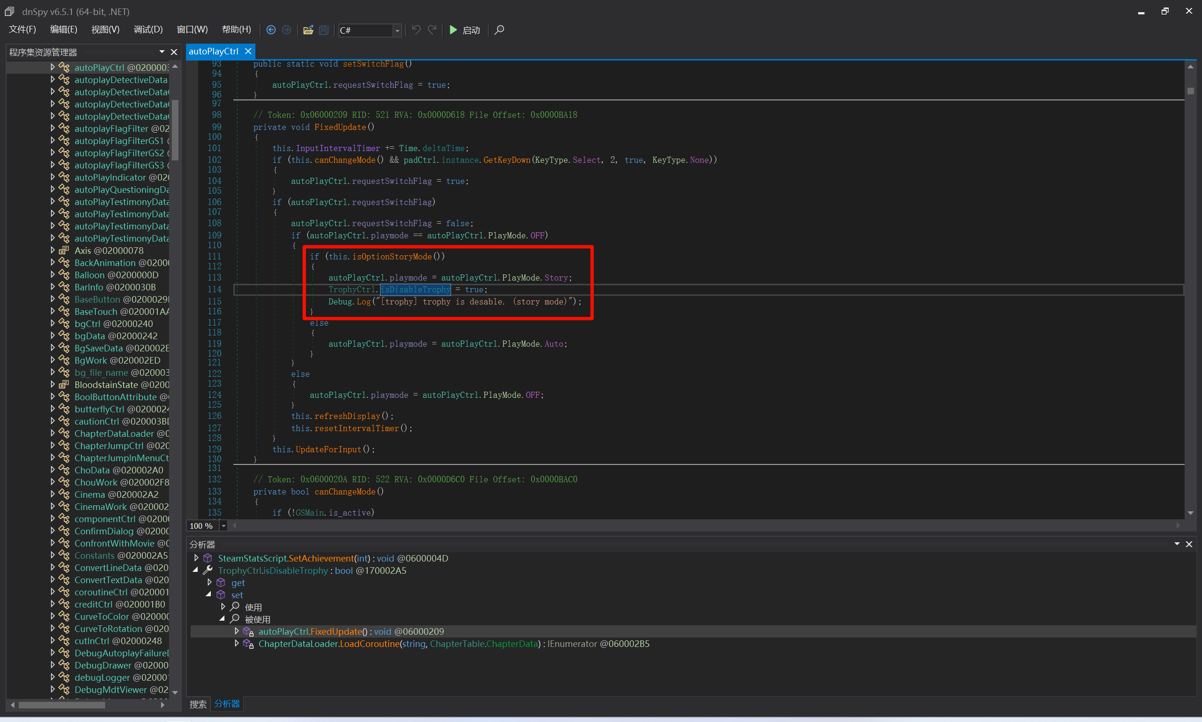This screenshot has width=1202, height=722.
Task: Click the save all disk icon
Action: pos(324,30)
